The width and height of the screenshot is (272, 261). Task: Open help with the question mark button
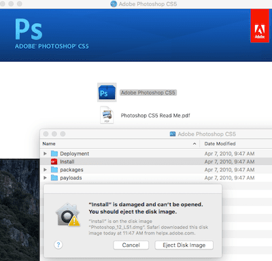(58, 245)
